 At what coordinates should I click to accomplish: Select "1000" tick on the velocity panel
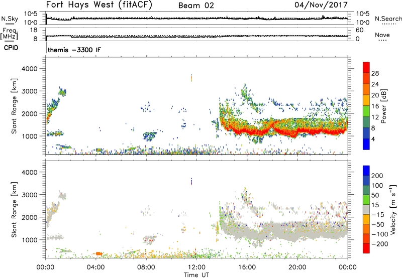pos(29,240)
